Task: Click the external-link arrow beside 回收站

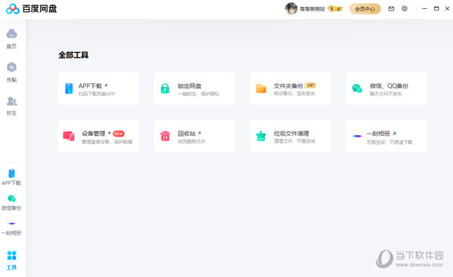Action: pyautogui.click(x=199, y=133)
